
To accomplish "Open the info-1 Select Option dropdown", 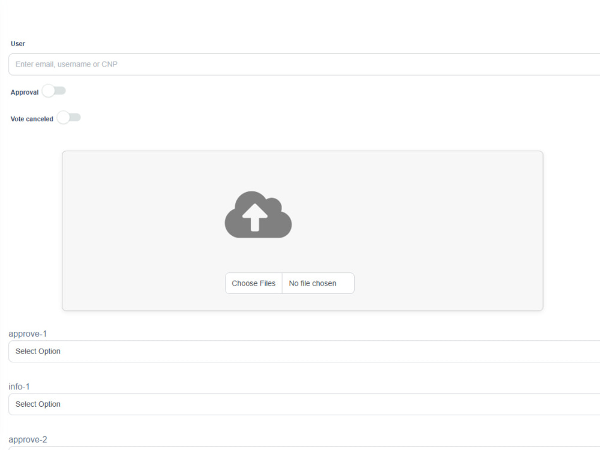I will [304, 404].
